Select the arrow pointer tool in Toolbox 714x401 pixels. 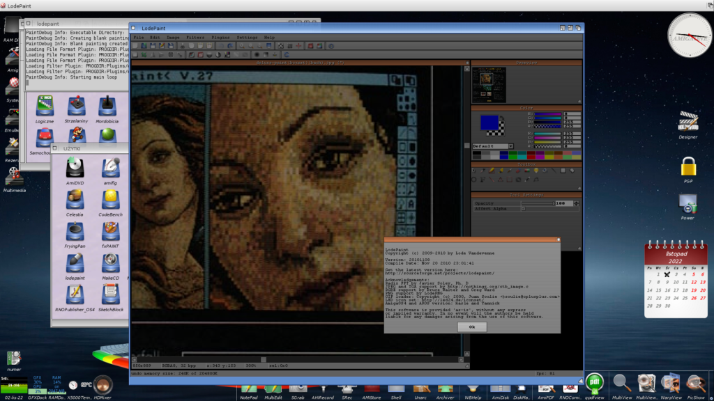(x=473, y=171)
